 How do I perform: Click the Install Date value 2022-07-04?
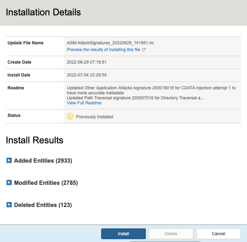[x=87, y=75]
